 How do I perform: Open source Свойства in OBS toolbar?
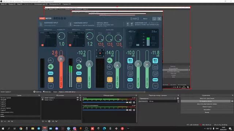pyautogui.click(x=37, y=92)
